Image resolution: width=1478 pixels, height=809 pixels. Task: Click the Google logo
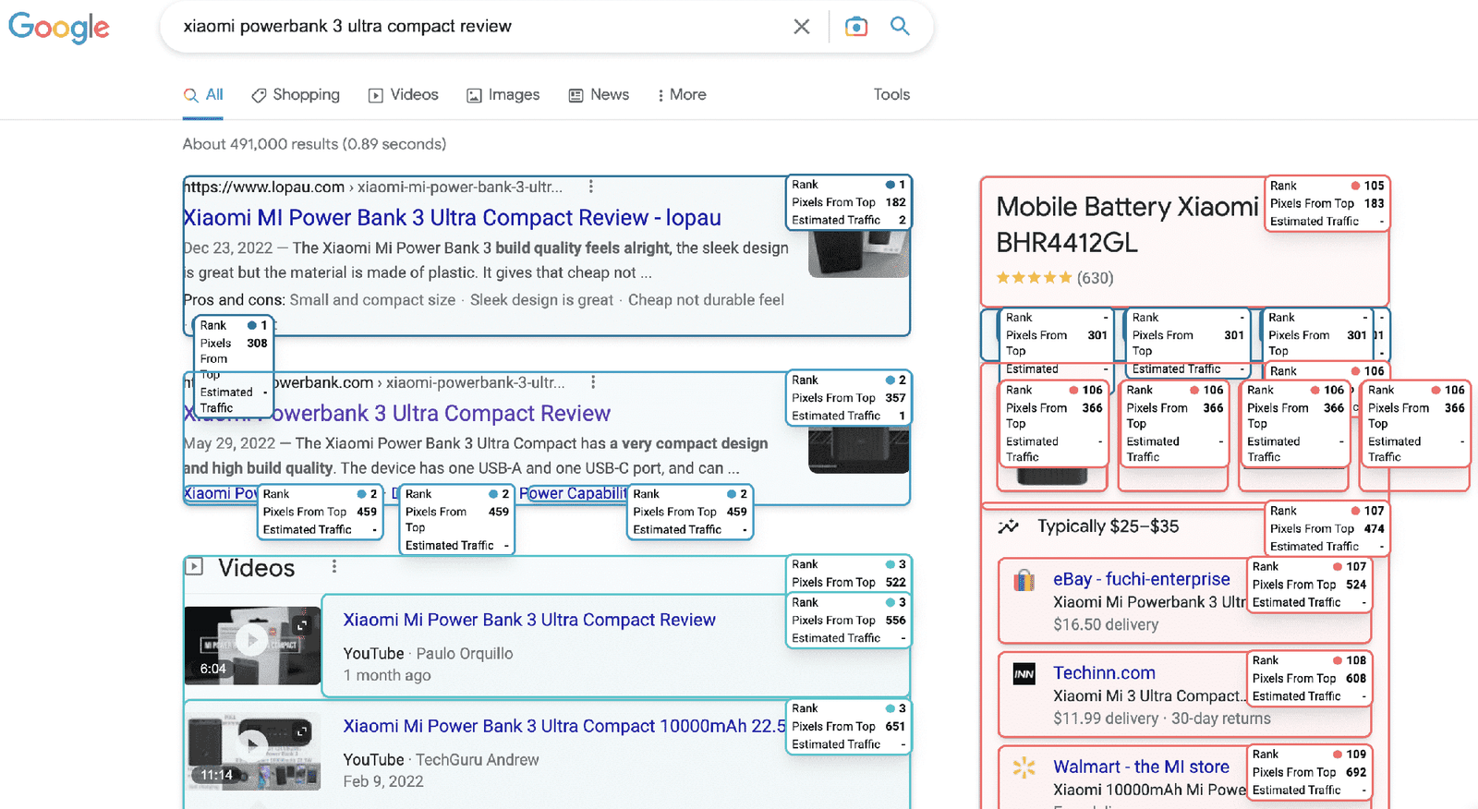59,28
